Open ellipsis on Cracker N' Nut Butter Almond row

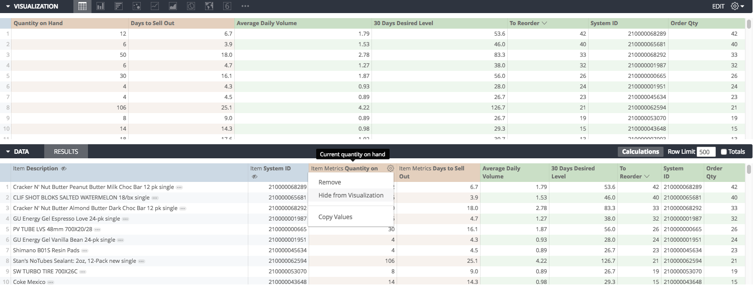tap(183, 208)
